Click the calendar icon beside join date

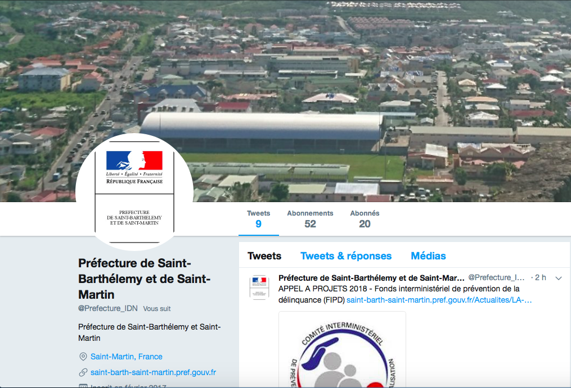coord(83,386)
